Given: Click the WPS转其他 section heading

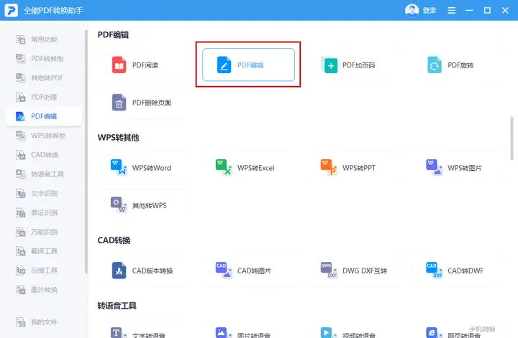Looking at the screenshot, I should (118, 137).
